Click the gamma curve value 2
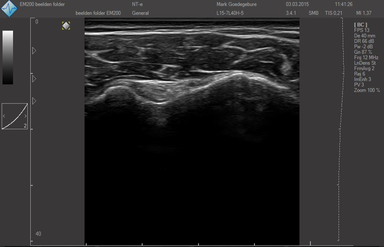The width and height of the screenshot is (384, 247). (25, 126)
